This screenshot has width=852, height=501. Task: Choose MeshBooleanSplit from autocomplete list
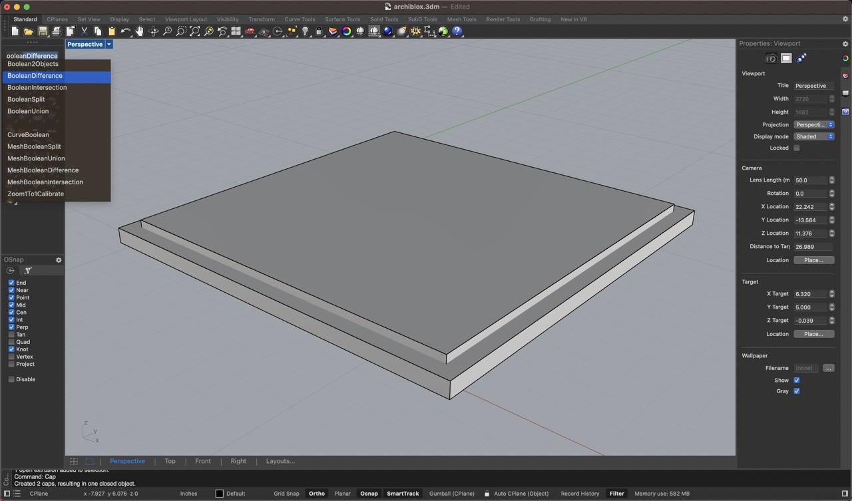56,146
